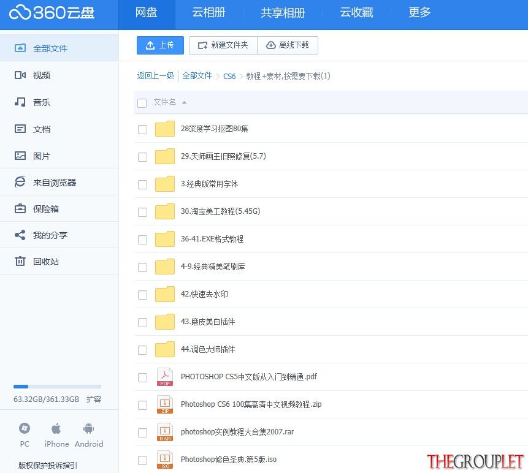Open the folder named 42.快速去水印
528x473 pixels.
pos(204,294)
